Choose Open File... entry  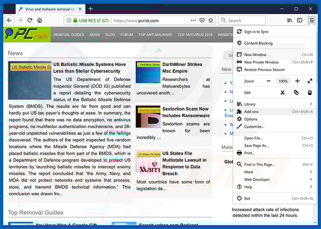274,138
